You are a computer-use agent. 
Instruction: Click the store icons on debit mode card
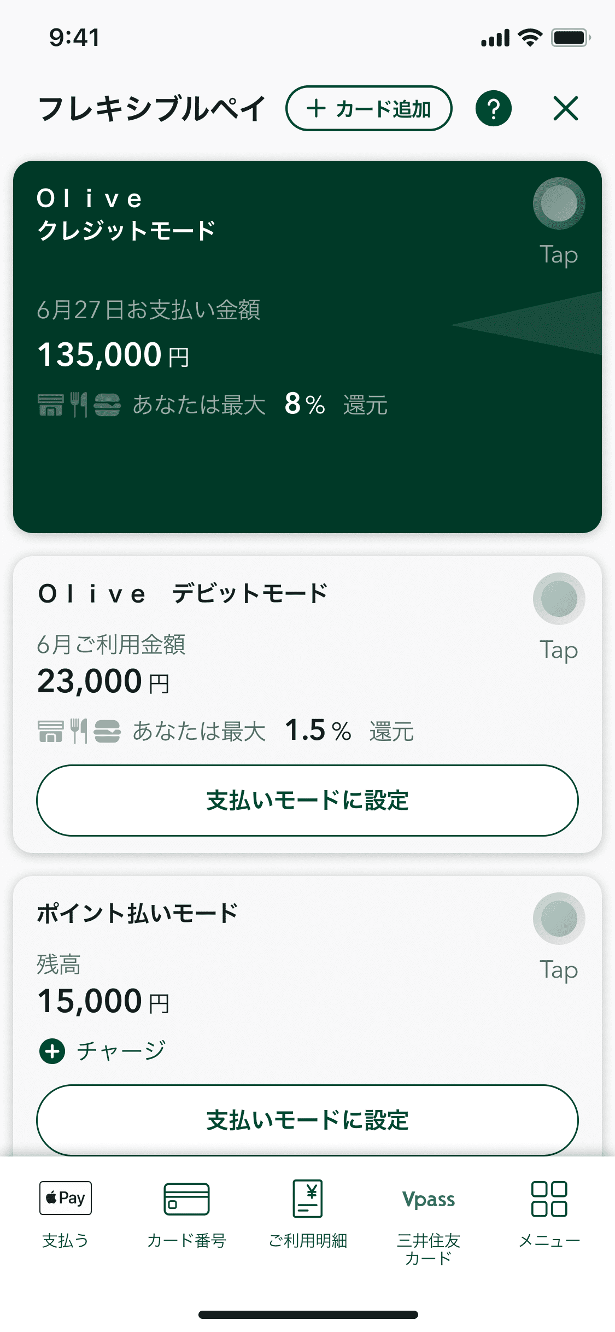(x=79, y=732)
